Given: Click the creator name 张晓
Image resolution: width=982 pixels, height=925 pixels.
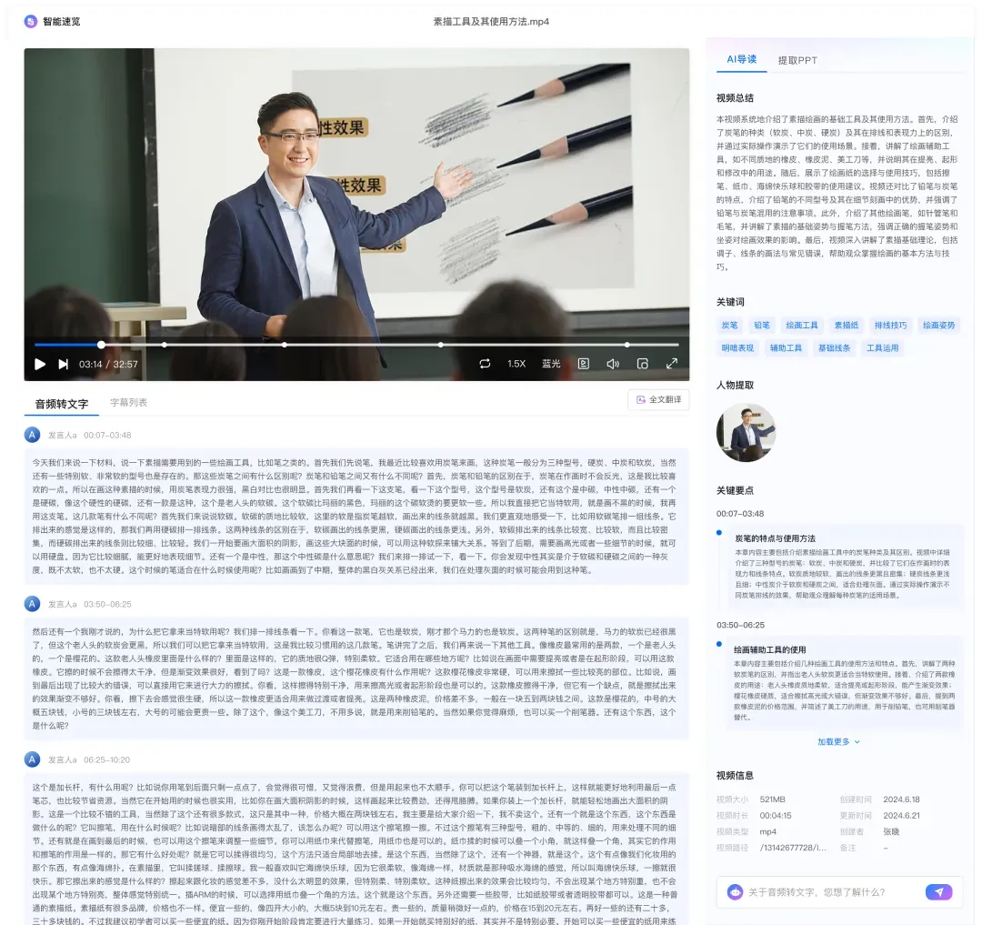Looking at the screenshot, I should tap(891, 831).
